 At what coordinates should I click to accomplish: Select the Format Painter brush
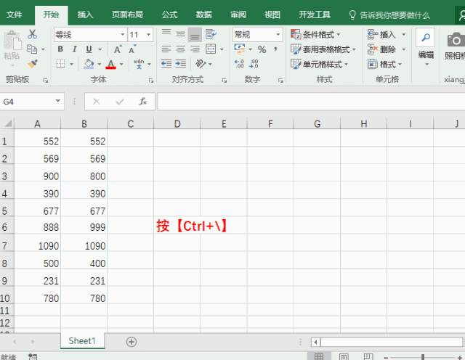[x=33, y=63]
